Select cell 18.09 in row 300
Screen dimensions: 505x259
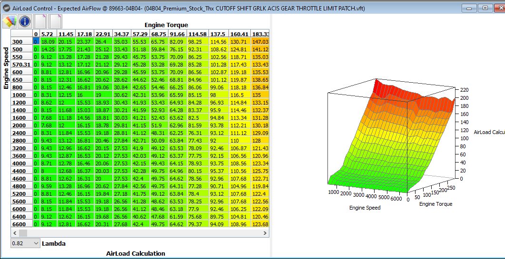[48, 41]
